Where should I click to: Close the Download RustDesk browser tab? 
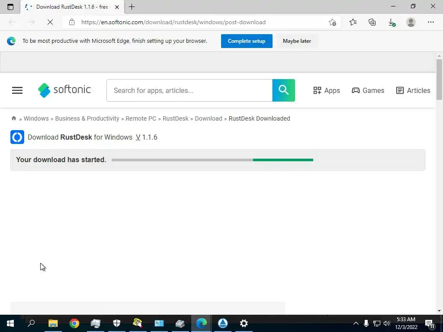(x=117, y=7)
